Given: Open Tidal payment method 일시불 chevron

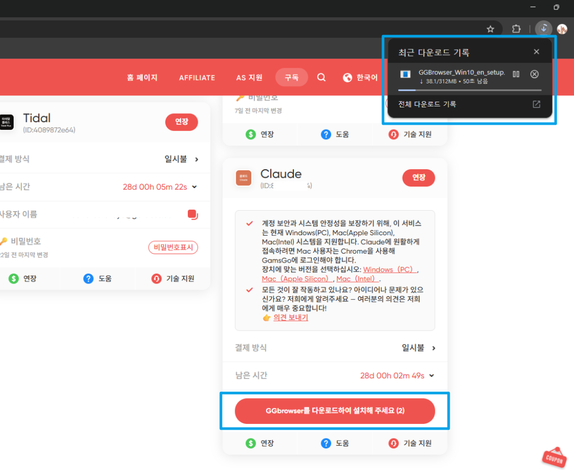Looking at the screenshot, I should tap(197, 159).
